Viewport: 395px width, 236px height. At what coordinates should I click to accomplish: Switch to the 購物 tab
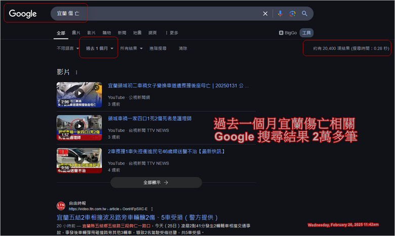coord(107,33)
